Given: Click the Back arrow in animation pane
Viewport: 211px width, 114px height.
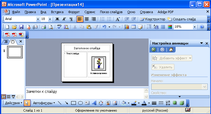Looking at the screenshot, I should click(x=154, y=50).
